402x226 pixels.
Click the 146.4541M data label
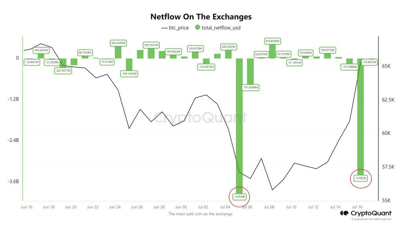point(41,51)
